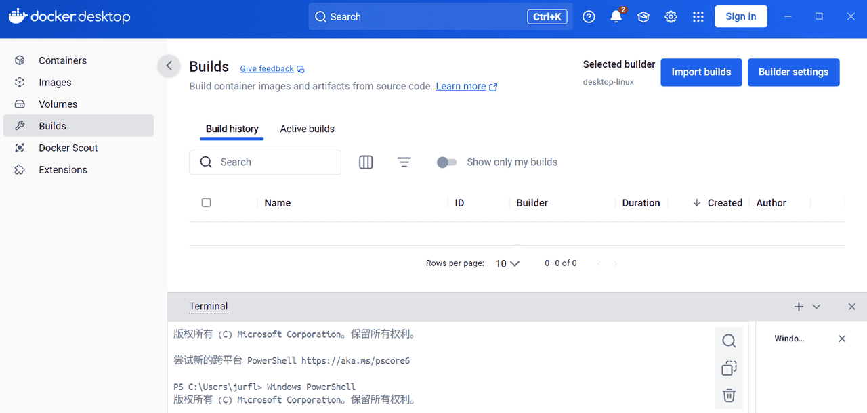Switch to the Active builds tab

307,129
